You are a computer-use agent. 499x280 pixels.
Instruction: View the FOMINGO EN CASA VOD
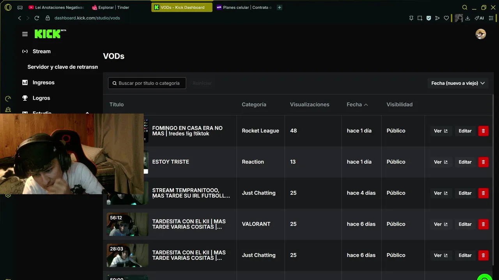click(441, 131)
